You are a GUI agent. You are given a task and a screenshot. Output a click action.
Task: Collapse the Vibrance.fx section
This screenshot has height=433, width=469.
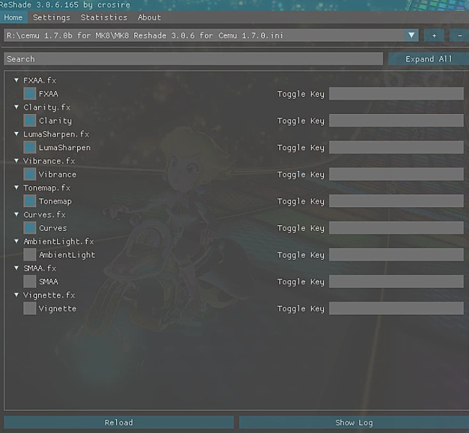[x=17, y=161]
